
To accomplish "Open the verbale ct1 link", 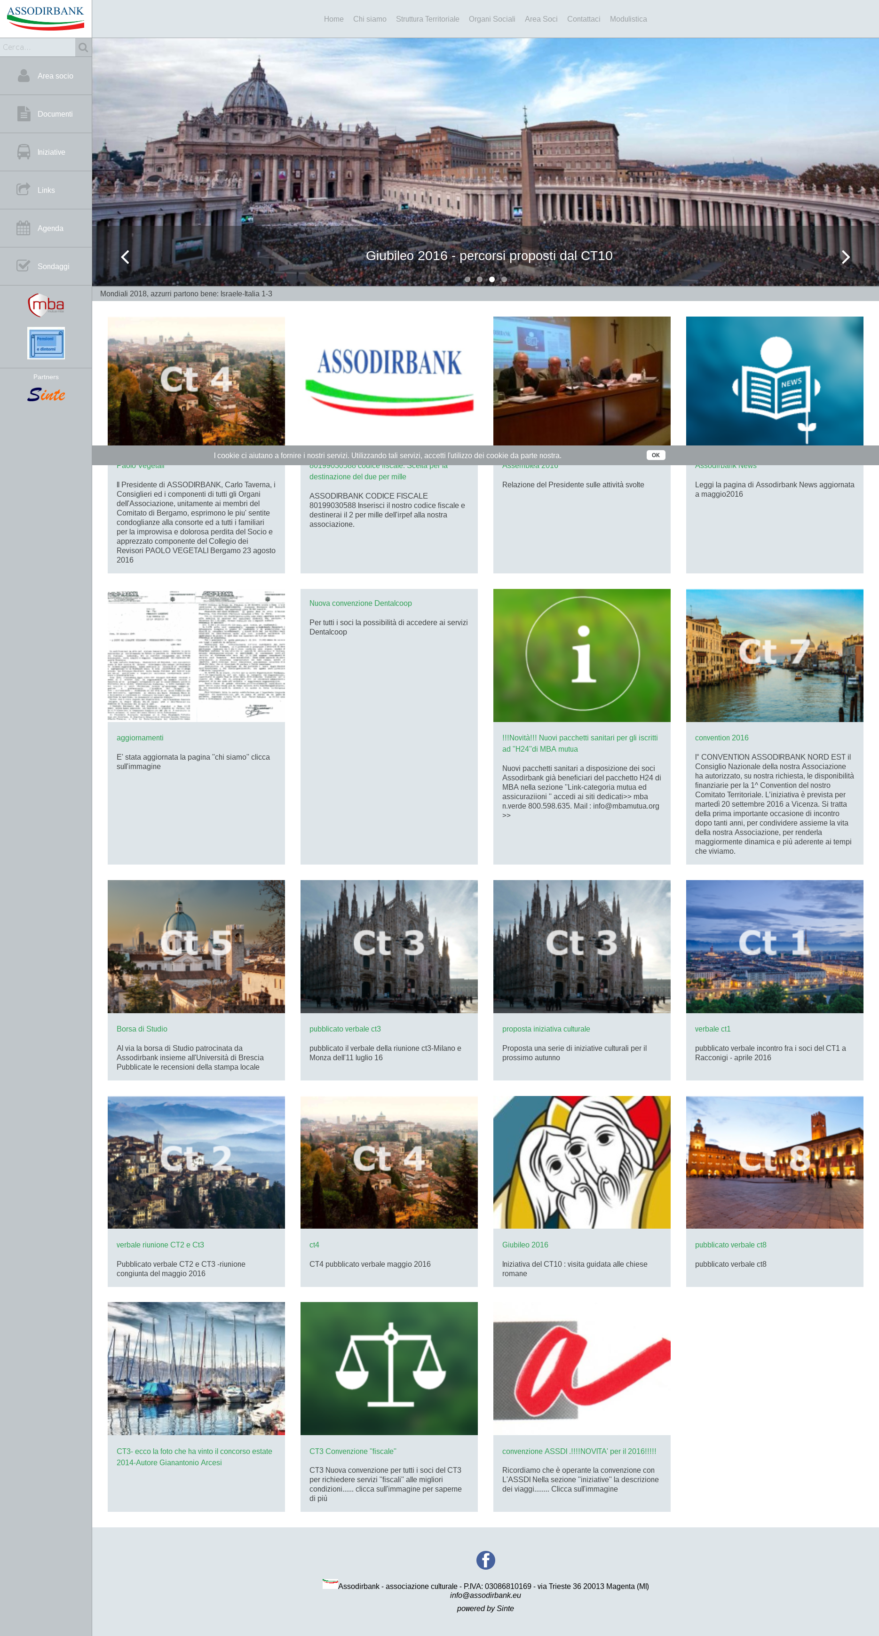I will point(713,1029).
